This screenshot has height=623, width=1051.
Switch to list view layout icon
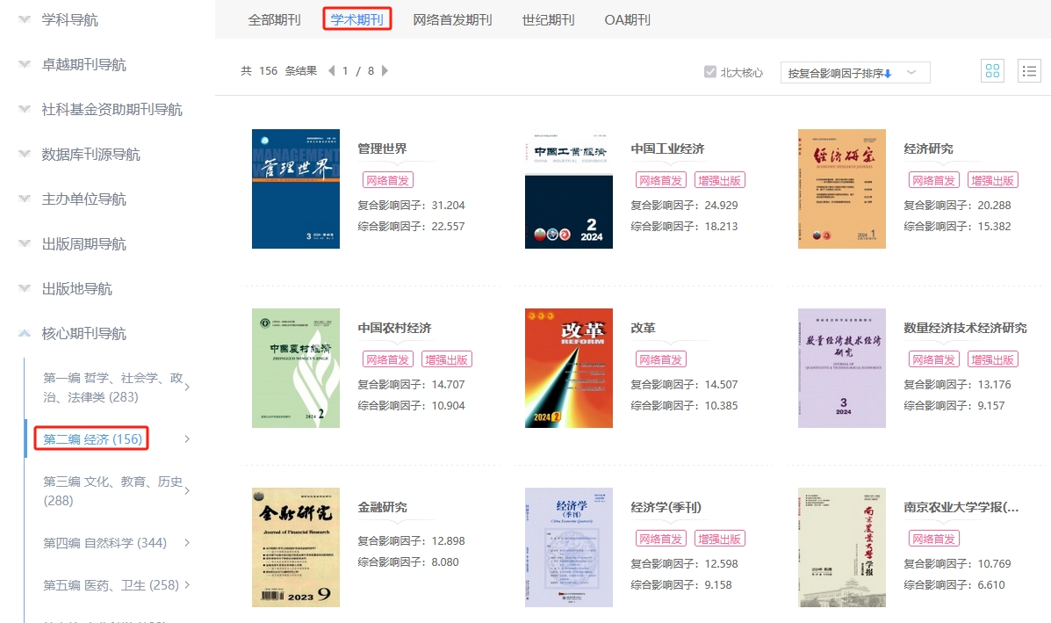1028,71
